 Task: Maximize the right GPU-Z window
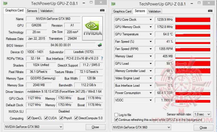(x=199, y=3)
